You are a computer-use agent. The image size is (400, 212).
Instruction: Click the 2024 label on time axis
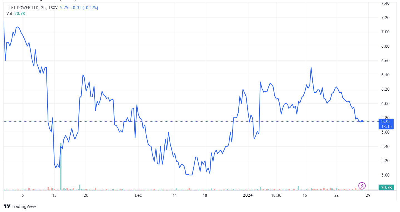(248, 195)
